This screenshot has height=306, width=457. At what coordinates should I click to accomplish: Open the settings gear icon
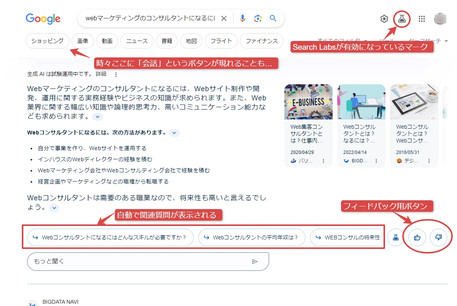point(384,19)
